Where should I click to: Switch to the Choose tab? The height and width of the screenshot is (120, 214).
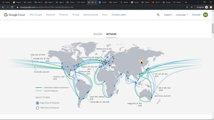71,2
